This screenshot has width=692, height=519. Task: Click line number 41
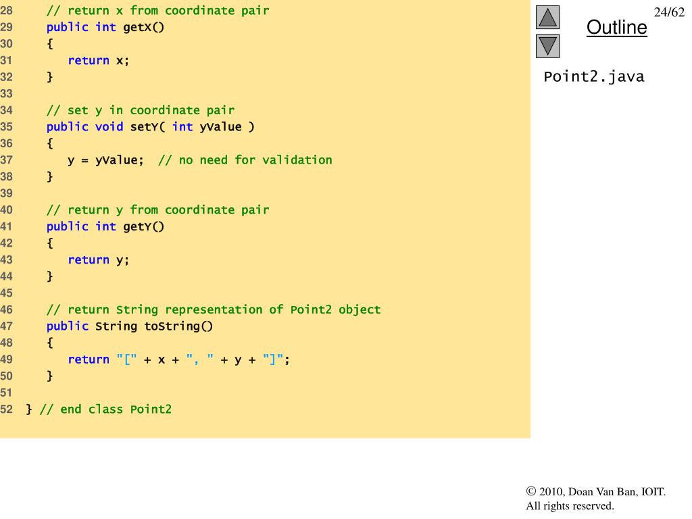point(7,227)
